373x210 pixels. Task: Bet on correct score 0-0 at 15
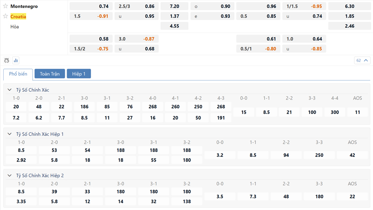[x=243, y=112]
